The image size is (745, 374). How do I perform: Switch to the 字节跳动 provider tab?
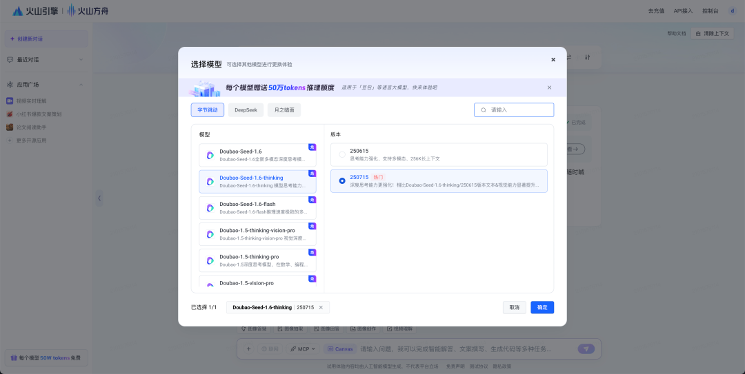click(x=208, y=110)
